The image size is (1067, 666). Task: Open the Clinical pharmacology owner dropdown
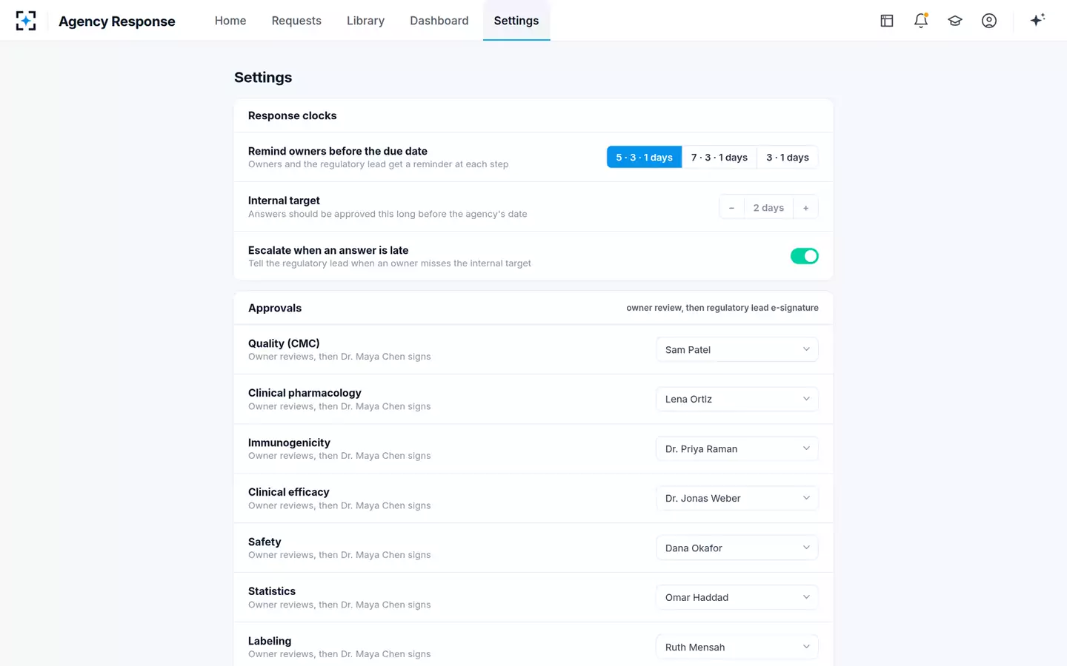[737, 399]
